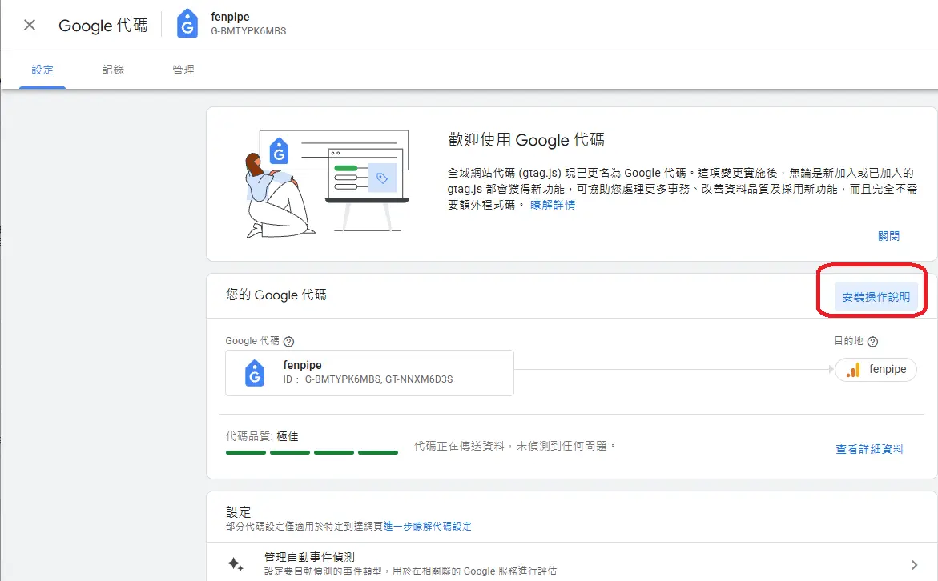Switch to the 記錄 tab
Screen dimensions: 938x581
[112, 70]
